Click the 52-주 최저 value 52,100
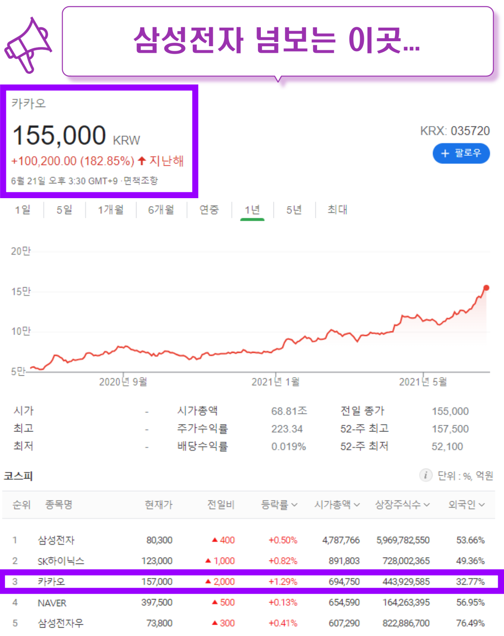 pos(447,446)
